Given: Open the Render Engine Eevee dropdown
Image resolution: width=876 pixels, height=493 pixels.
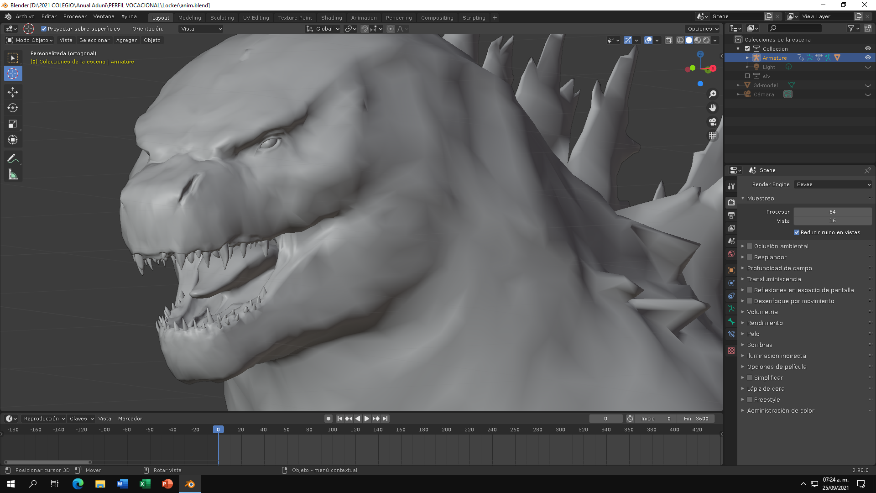Looking at the screenshot, I should [x=833, y=184].
